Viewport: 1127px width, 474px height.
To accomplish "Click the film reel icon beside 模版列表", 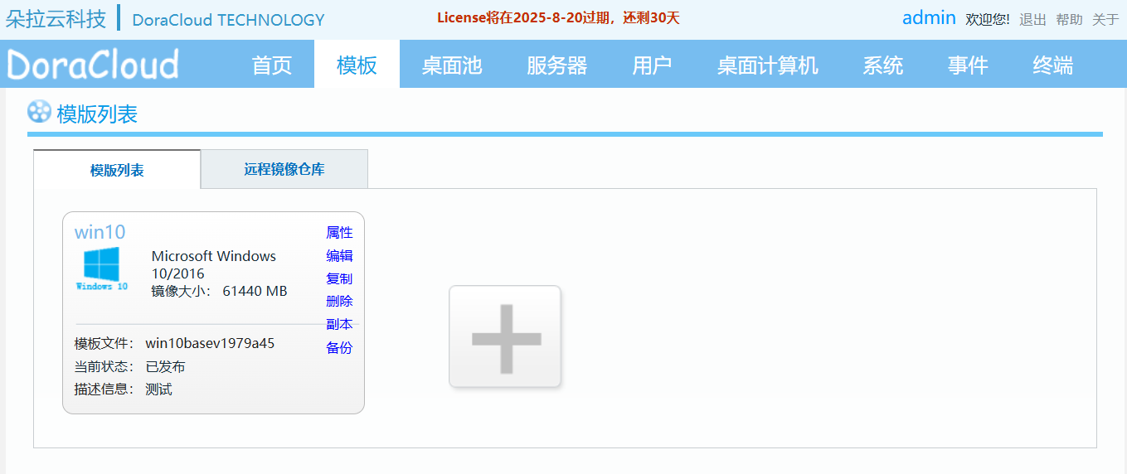I will pos(39,112).
